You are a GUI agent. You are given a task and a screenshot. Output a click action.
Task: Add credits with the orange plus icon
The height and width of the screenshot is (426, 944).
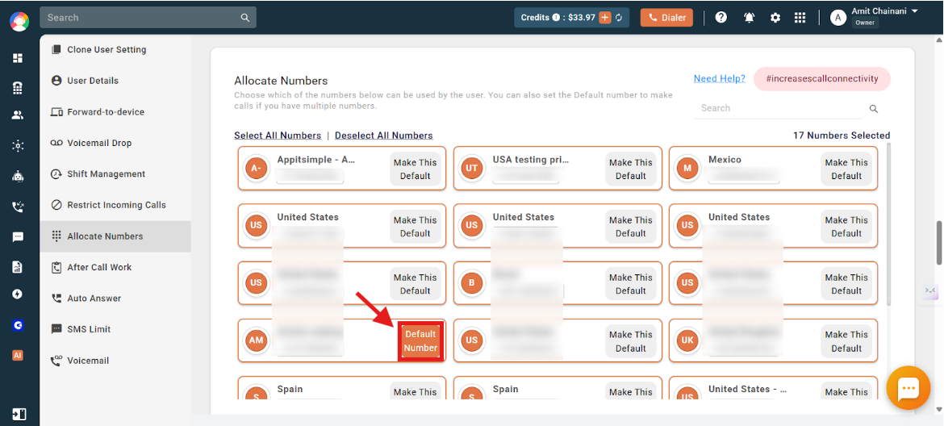(x=604, y=18)
